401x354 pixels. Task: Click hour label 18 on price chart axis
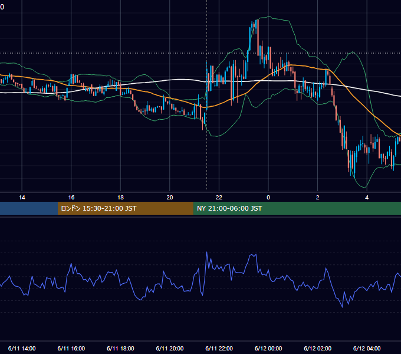click(x=120, y=198)
